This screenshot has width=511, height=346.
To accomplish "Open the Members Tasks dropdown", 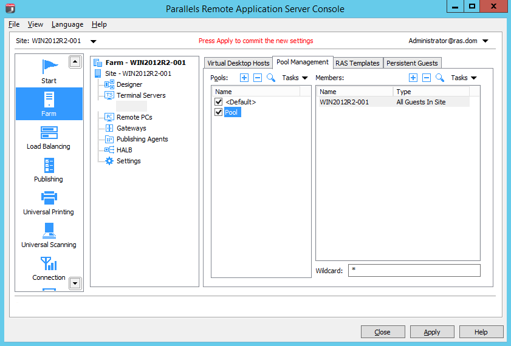I will 464,78.
